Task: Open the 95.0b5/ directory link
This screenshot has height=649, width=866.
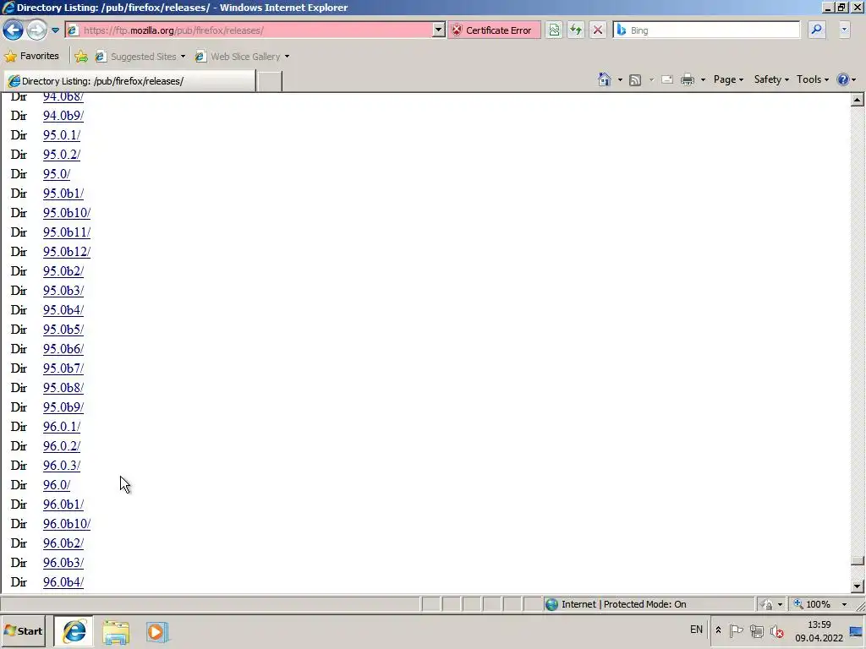Action: click(63, 330)
